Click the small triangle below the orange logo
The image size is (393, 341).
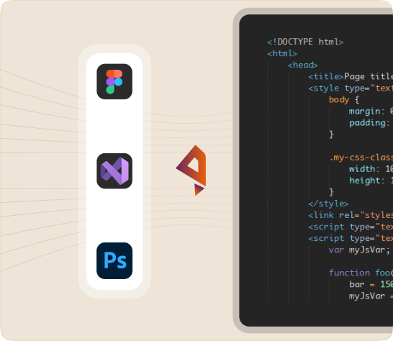point(199,190)
